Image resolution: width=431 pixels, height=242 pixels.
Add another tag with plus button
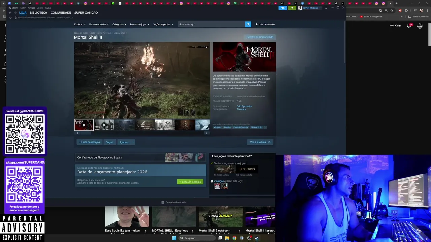(x=265, y=127)
